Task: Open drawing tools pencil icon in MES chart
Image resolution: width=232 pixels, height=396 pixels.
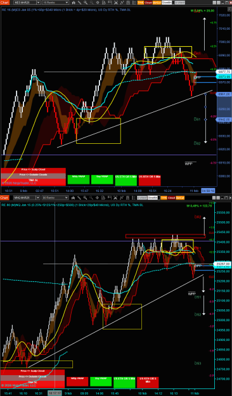Action: tap(80, 3)
